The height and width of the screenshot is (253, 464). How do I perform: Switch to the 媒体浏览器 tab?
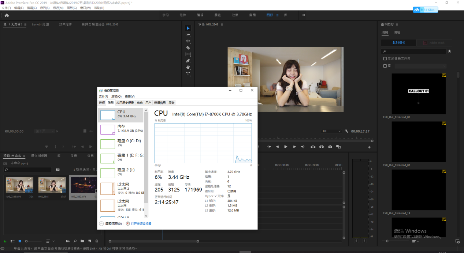(x=39, y=156)
